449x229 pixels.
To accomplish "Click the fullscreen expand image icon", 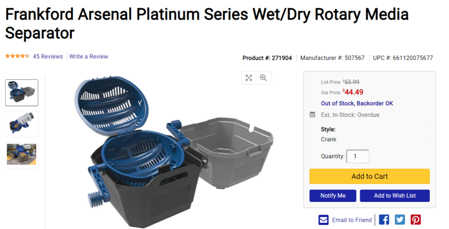I will click(250, 78).
